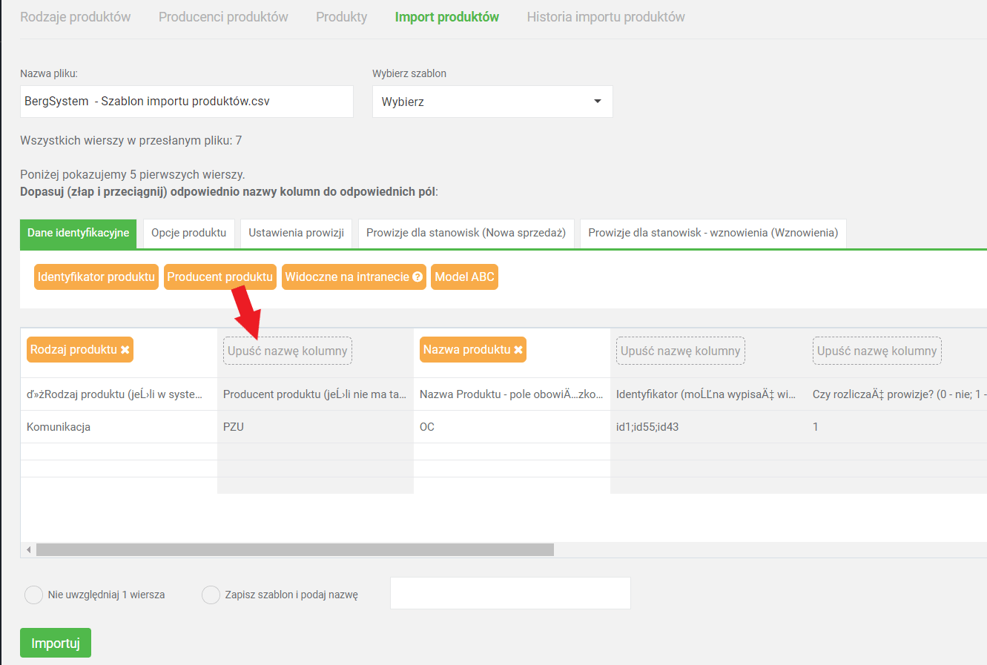Viewport: 987px width, 665px height.
Task: Click the template name input field
Action: (x=510, y=593)
